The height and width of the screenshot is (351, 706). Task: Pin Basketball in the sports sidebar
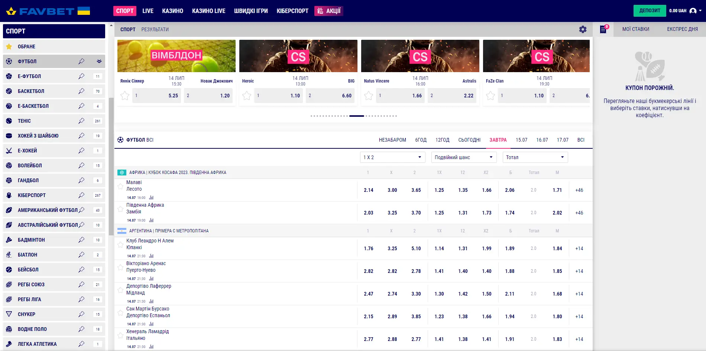click(81, 91)
